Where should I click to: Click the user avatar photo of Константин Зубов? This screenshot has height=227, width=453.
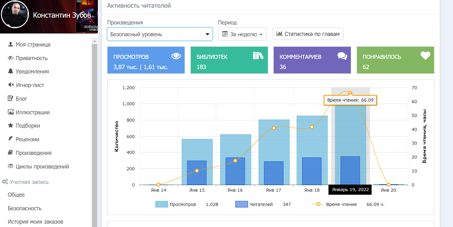15,15
